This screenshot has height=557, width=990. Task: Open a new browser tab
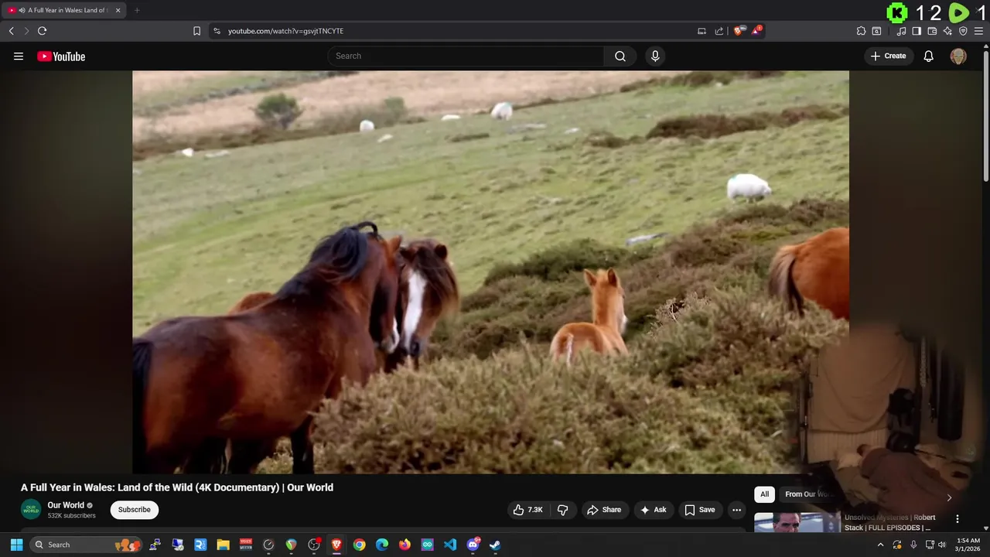[x=137, y=10]
